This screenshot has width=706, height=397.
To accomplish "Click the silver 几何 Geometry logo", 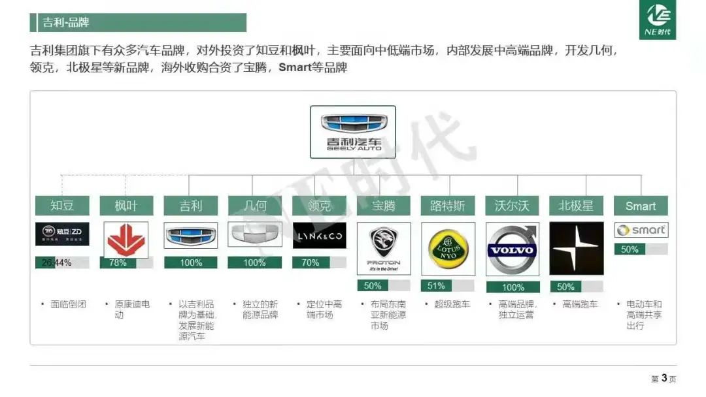I will coord(255,234).
